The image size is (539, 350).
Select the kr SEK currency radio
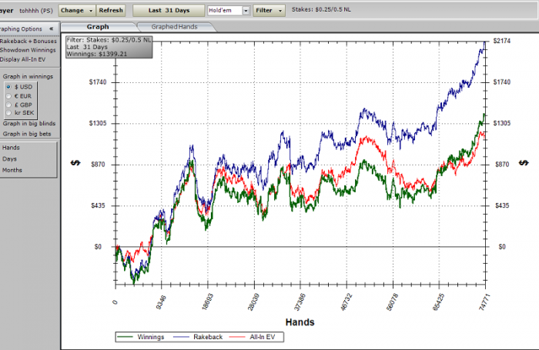pos(8,112)
